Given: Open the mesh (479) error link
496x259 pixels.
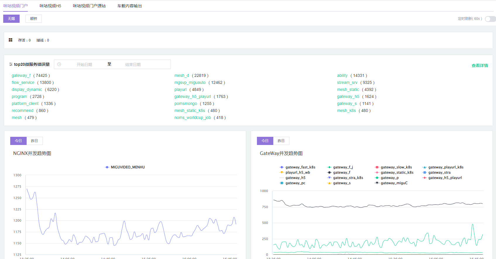Looking at the screenshot, I should [17, 118].
